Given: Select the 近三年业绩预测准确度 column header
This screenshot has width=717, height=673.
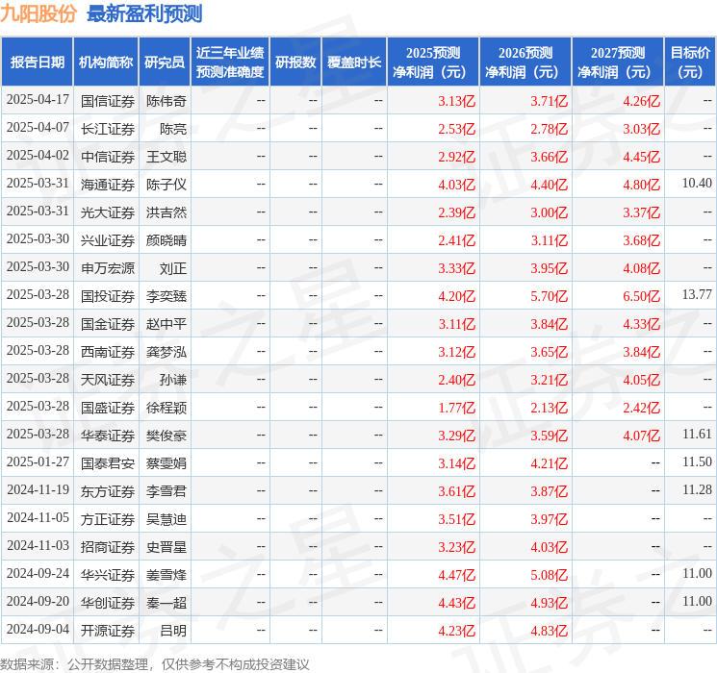Looking at the screenshot, I should coord(230,62).
